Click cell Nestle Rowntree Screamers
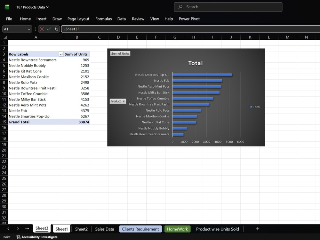The image size is (320, 240). (36, 60)
